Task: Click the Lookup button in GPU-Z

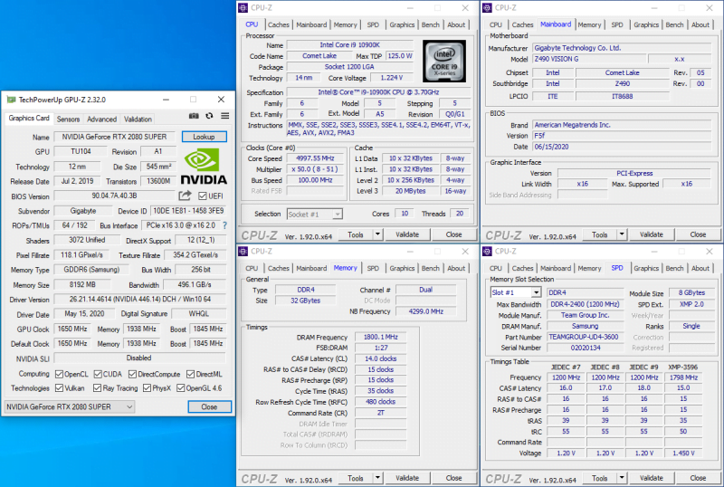Action: pos(205,137)
